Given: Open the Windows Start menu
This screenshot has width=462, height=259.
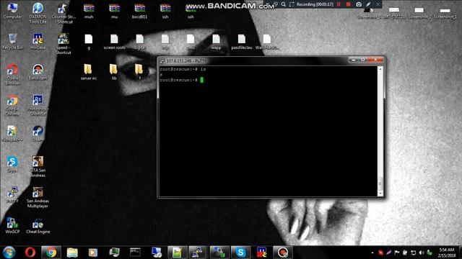Looking at the screenshot, I should (9, 253).
